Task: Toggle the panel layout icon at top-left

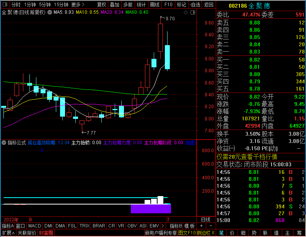Action: (x=5, y=4)
